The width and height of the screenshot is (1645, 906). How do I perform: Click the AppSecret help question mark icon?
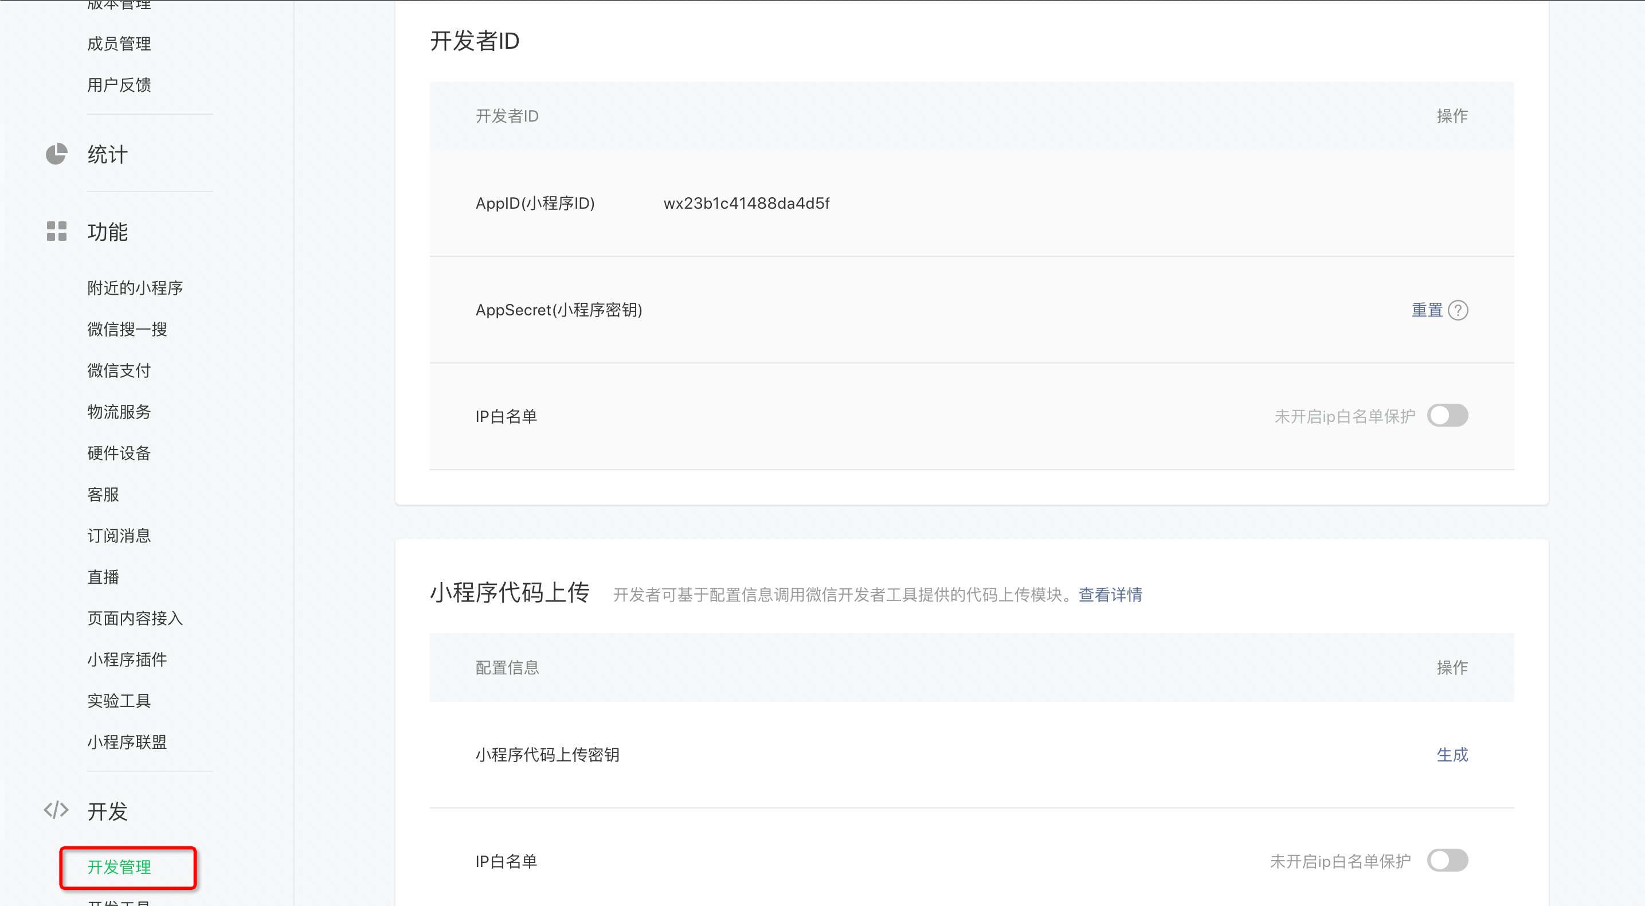pos(1458,311)
